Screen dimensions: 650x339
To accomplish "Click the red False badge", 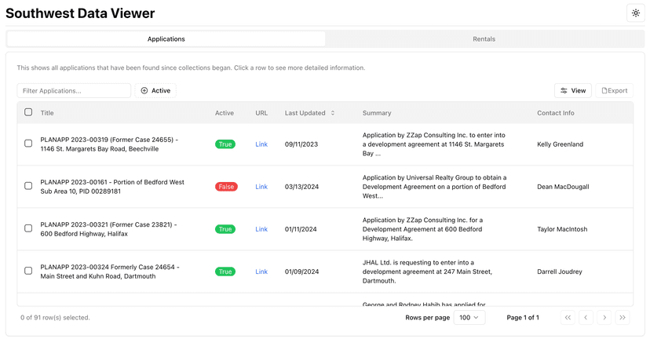I will (226, 187).
